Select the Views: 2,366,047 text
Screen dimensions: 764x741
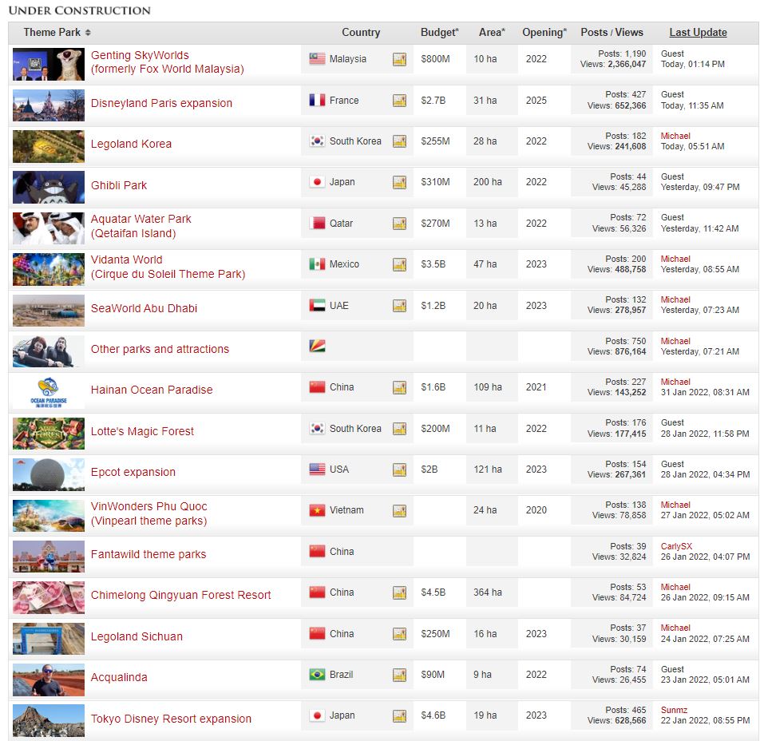pos(613,65)
